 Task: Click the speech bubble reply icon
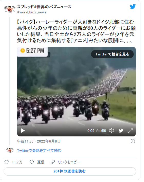coord(32,162)
